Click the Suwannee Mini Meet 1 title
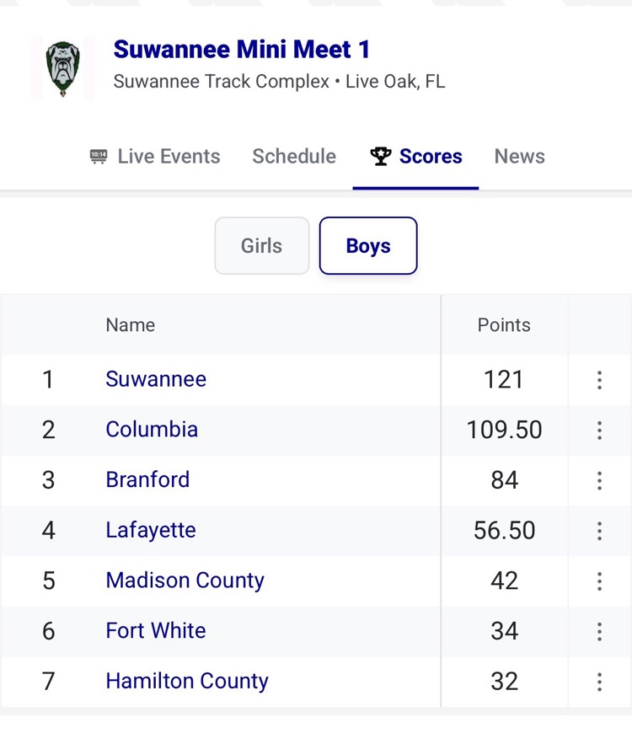This screenshot has height=744, width=632. pyautogui.click(x=242, y=49)
